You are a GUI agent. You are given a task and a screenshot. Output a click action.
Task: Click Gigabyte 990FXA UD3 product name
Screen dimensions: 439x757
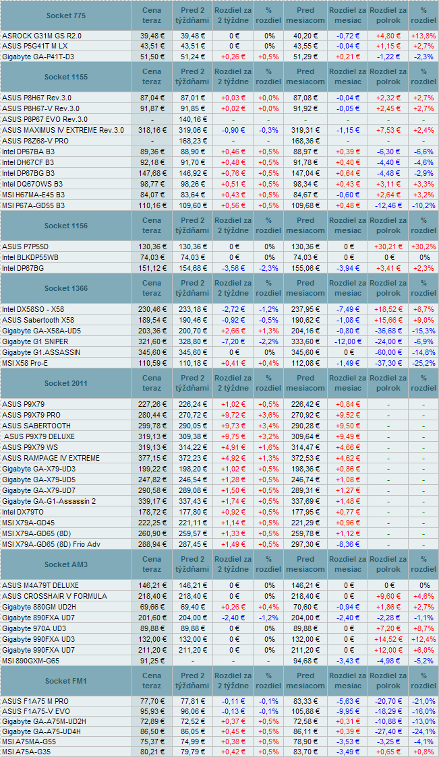38,638
